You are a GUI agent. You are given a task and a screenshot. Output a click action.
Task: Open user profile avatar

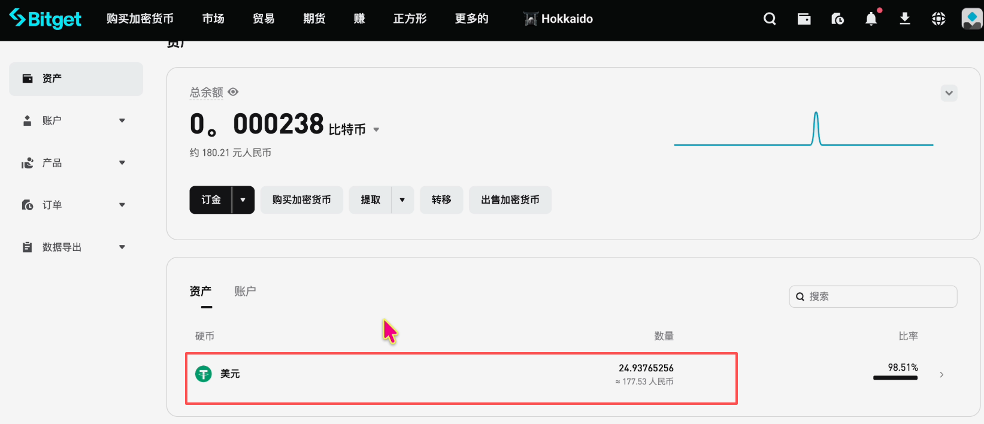pyautogui.click(x=971, y=19)
